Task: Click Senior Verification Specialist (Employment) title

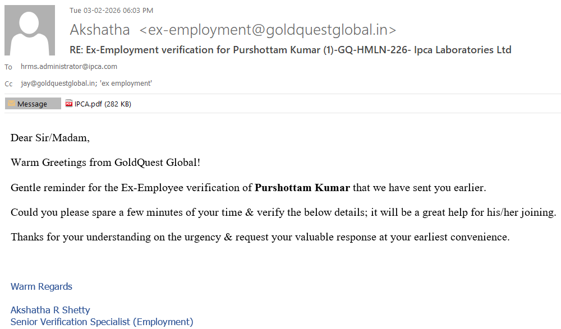Action: tap(102, 322)
